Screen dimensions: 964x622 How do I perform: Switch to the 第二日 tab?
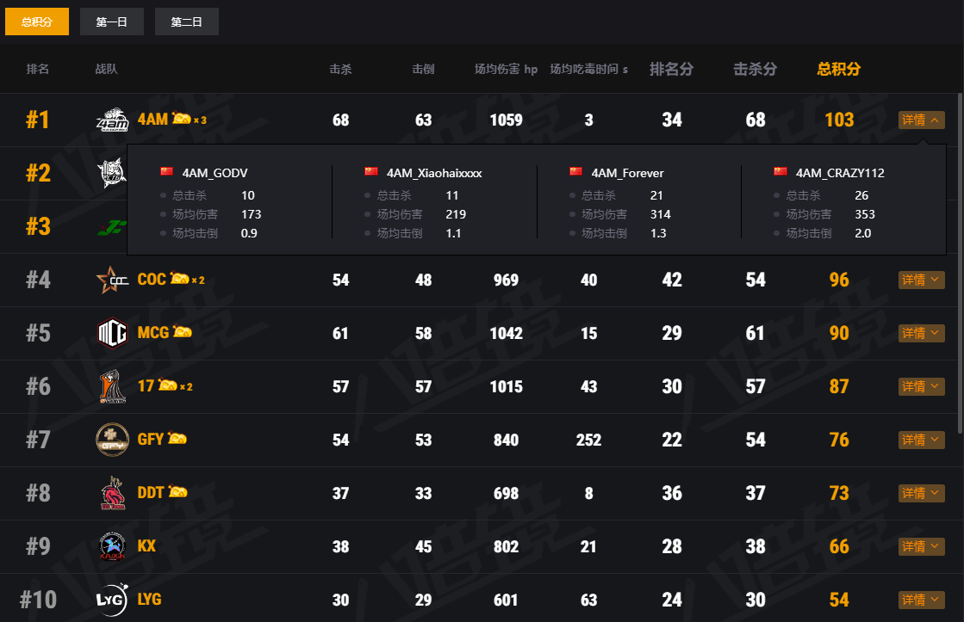187,22
